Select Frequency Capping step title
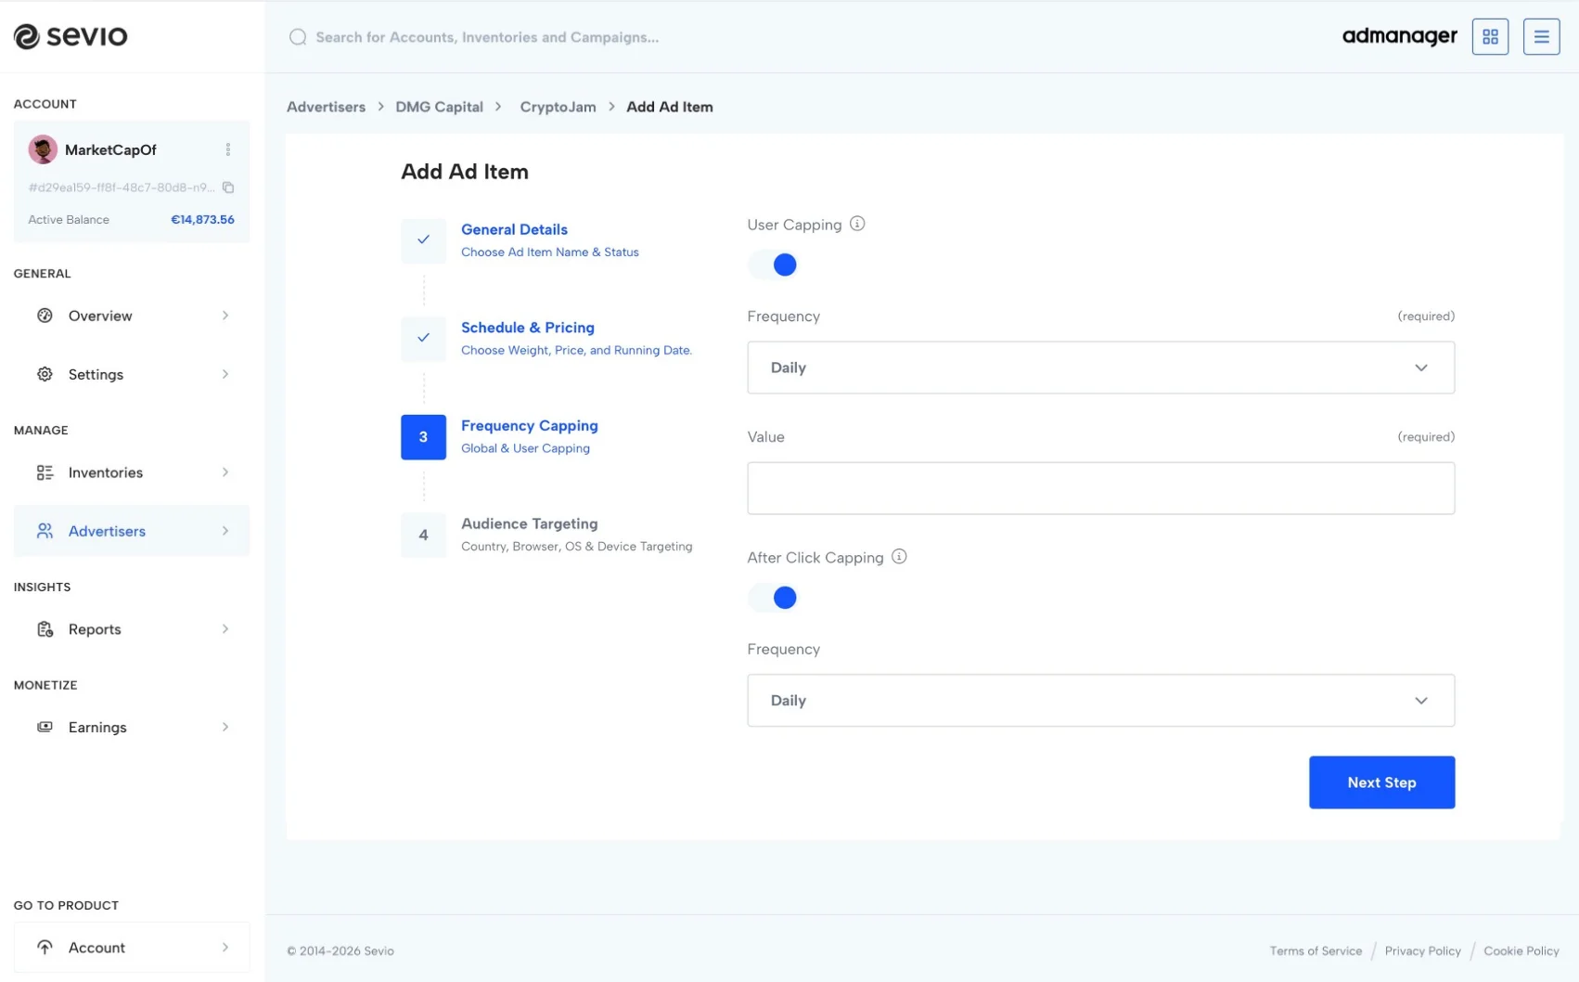Screen dimensions: 1579x982 point(530,425)
